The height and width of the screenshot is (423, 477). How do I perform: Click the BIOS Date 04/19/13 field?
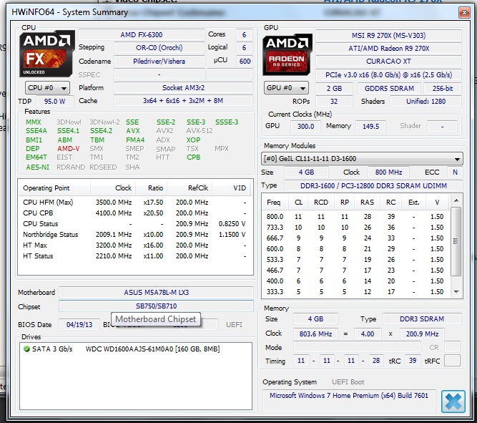tap(79, 325)
